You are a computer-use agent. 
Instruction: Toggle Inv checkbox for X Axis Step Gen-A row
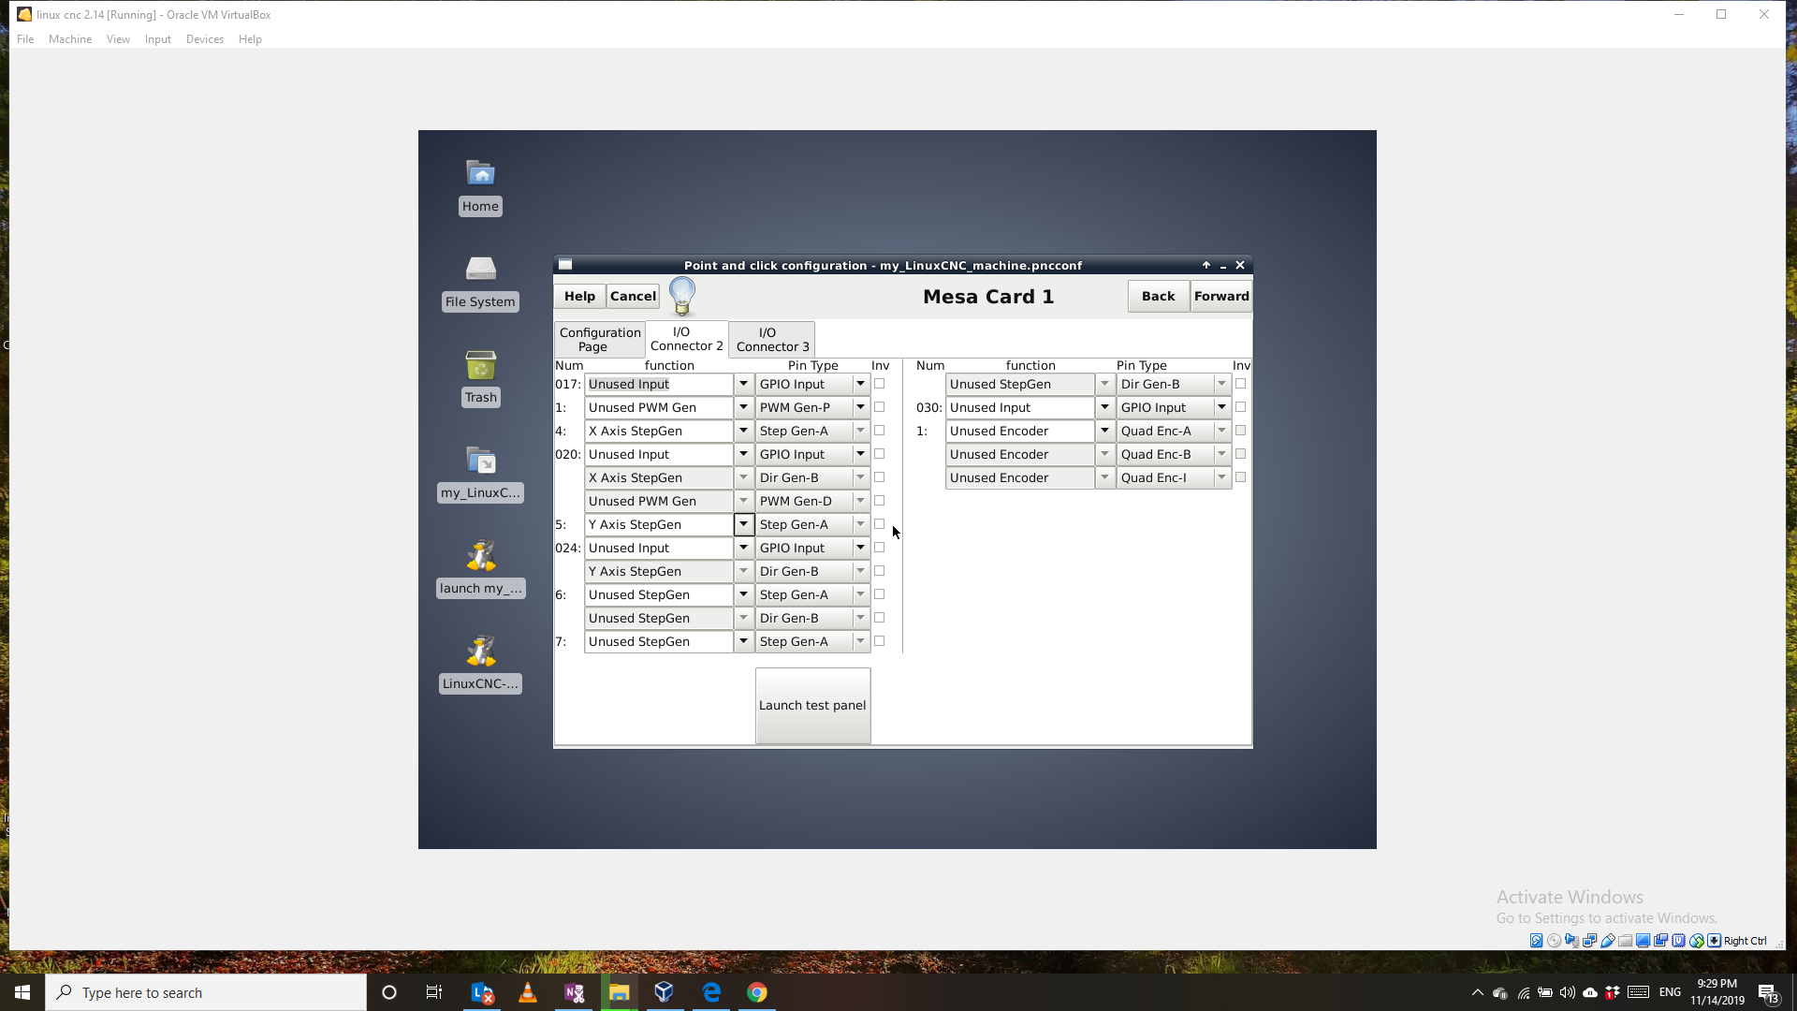[x=879, y=431]
